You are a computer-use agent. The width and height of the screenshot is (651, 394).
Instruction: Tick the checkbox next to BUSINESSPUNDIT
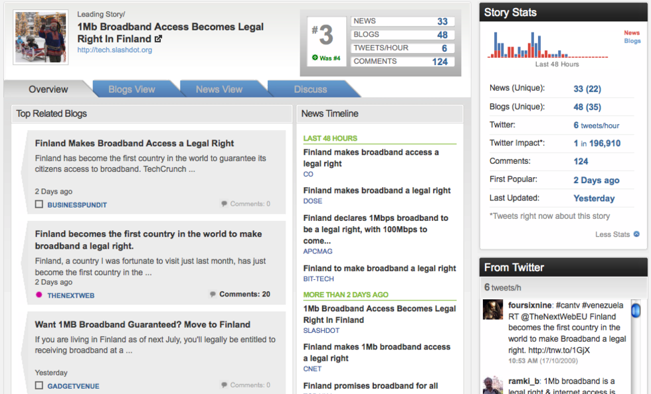click(x=39, y=205)
